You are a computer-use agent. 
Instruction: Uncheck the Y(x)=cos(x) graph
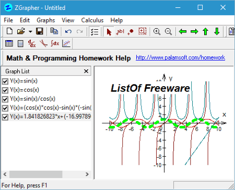click(x=5, y=90)
